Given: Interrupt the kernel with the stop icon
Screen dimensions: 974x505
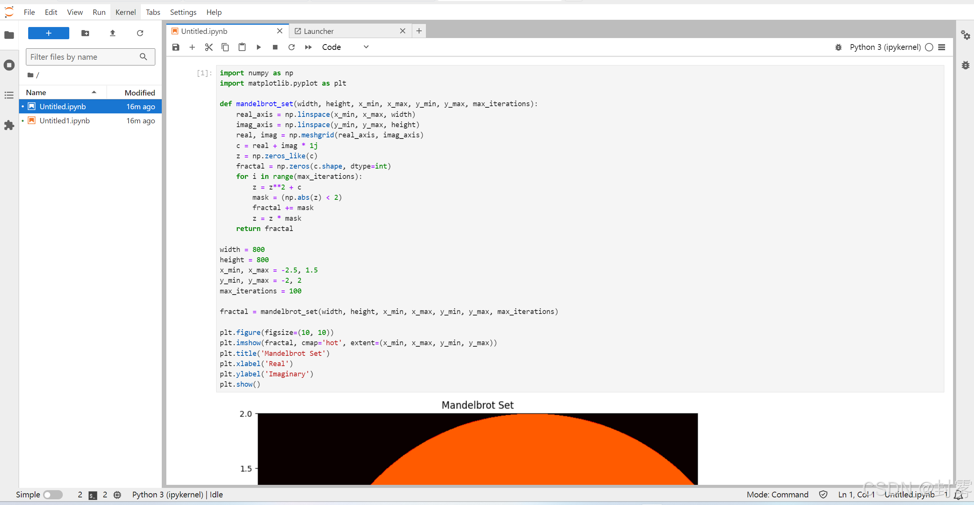Looking at the screenshot, I should coord(275,47).
